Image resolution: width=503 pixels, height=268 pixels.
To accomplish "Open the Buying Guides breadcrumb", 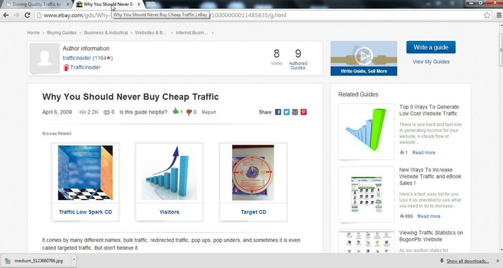I will [62, 33].
